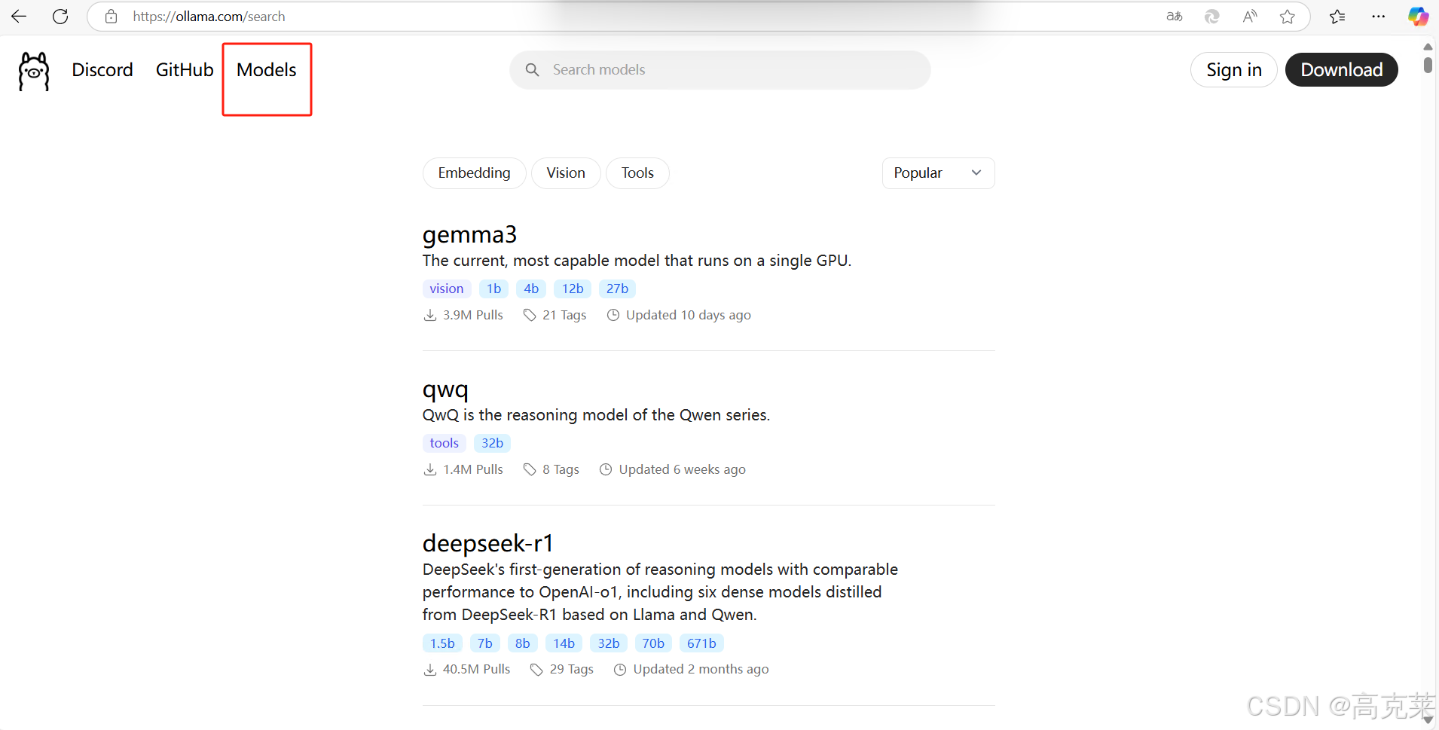1439x730 pixels.
Task: Go back using the browser back arrow
Action: (19, 16)
